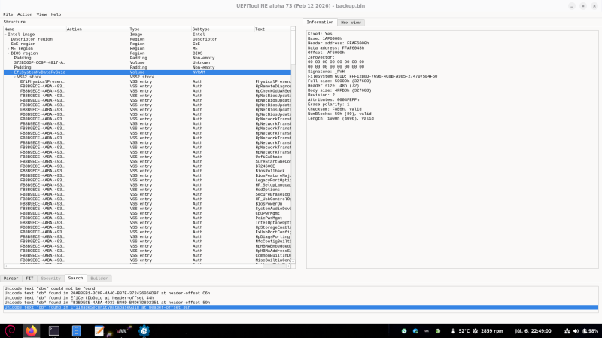Collapse the BIOS region node

coord(8,53)
